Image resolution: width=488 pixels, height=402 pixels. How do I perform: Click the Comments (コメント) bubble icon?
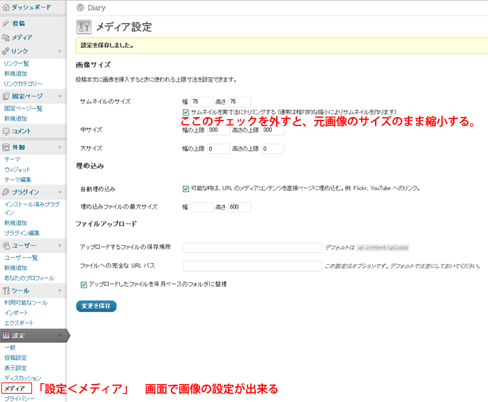click(6, 131)
